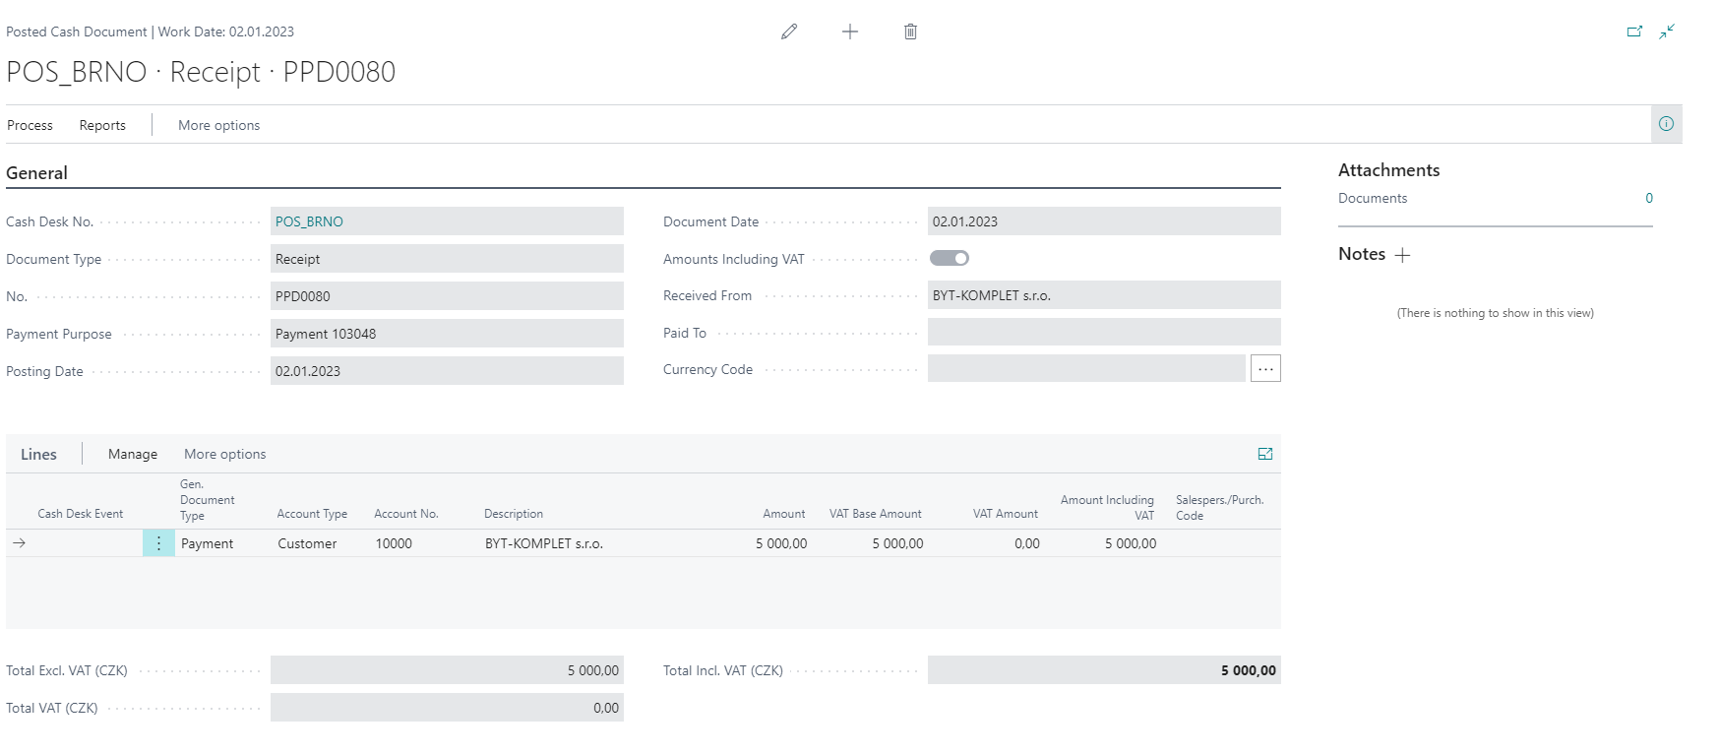Open the Process menu
Screen dimensions: 1719x754
point(30,125)
